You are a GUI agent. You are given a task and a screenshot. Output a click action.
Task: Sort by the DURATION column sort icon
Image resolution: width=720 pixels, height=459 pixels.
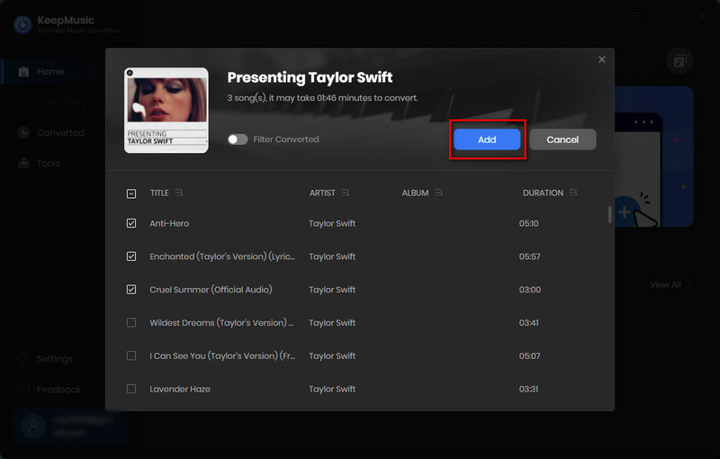pyautogui.click(x=573, y=193)
